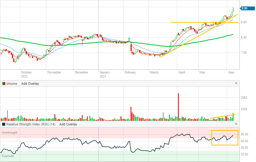Click the 9.90 current price tag
The height and width of the screenshot is (162, 256).
coord(244,8)
